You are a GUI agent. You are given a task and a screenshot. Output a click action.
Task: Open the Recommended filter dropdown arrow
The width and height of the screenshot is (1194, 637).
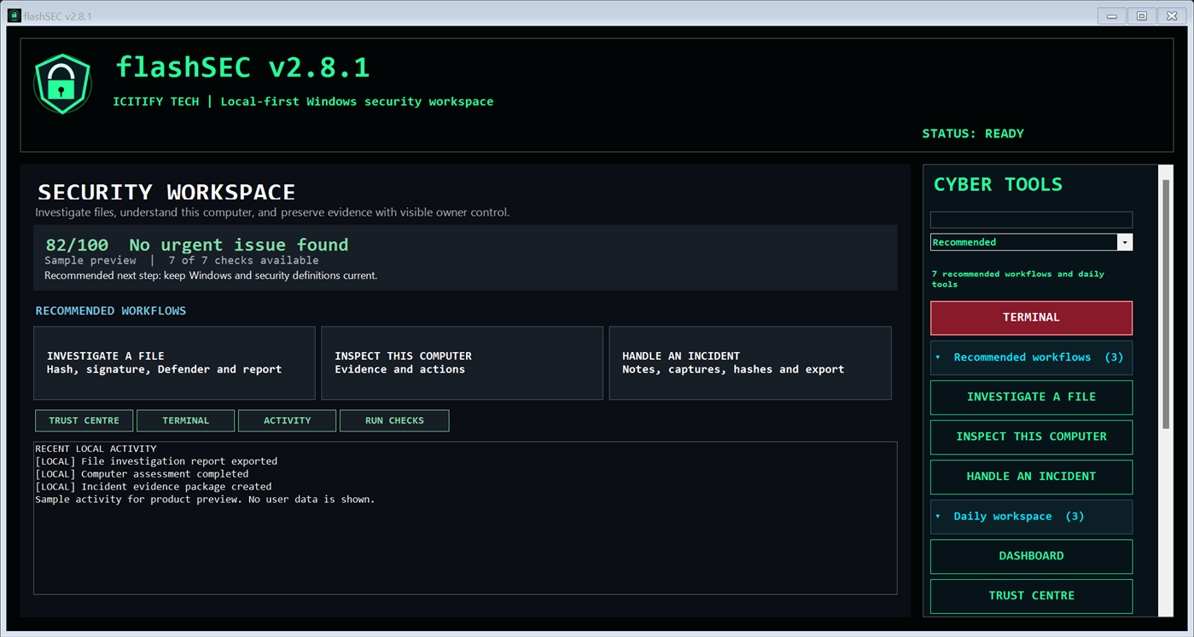pos(1125,242)
